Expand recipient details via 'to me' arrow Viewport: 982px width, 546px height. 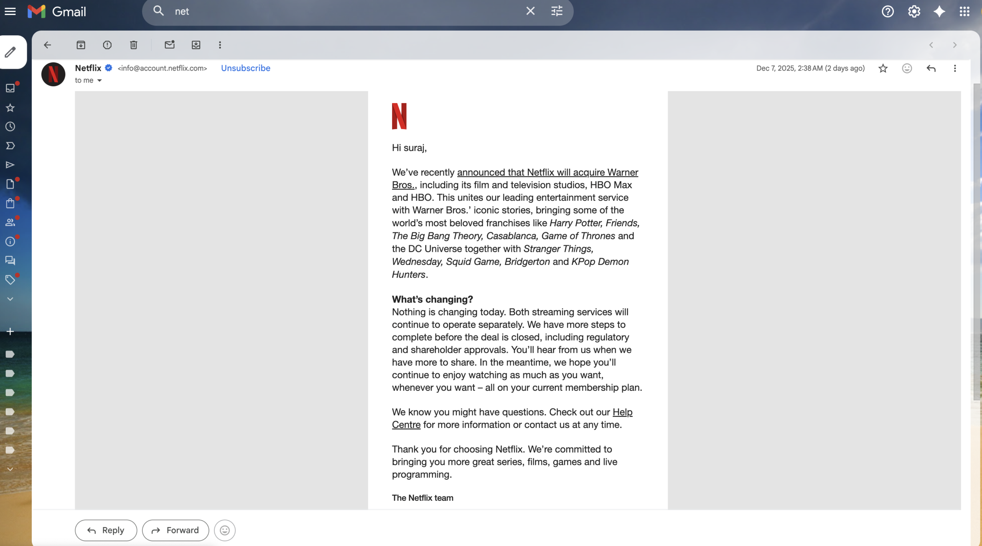coord(100,81)
